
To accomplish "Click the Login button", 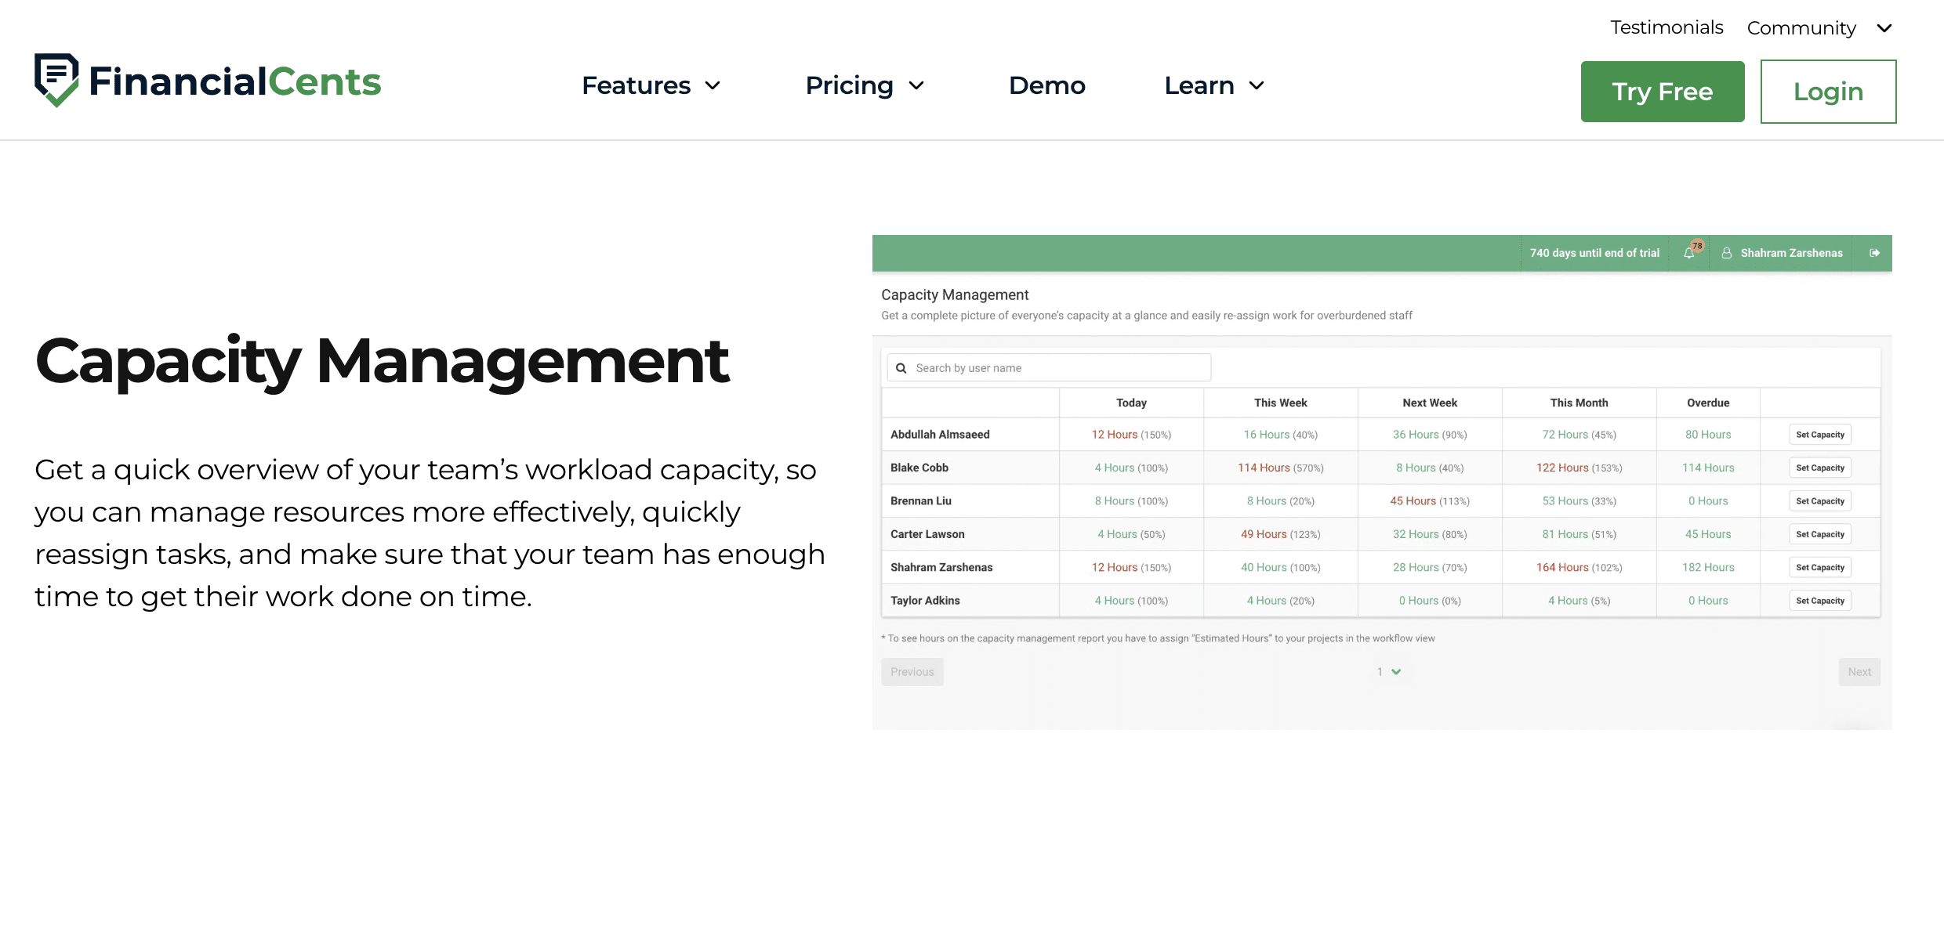I will click(x=1828, y=92).
